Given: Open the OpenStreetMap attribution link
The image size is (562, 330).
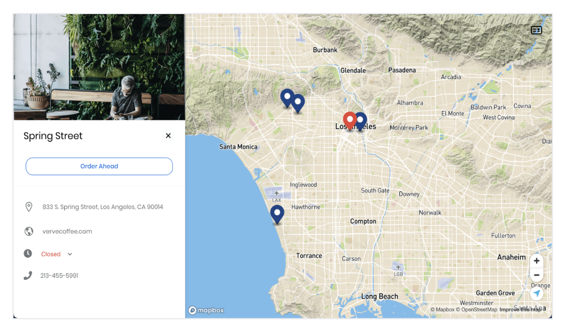Looking at the screenshot, I should (x=476, y=310).
